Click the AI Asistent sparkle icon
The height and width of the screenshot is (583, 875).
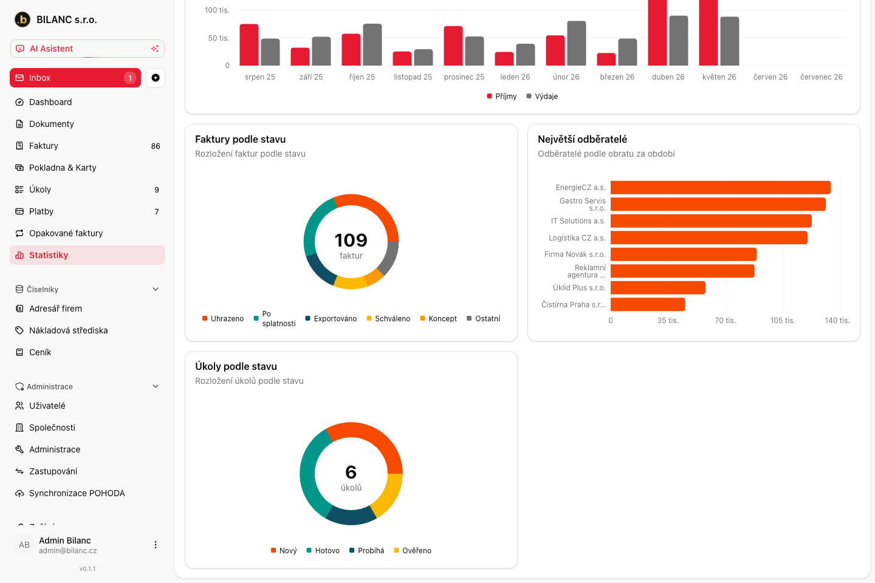click(155, 49)
